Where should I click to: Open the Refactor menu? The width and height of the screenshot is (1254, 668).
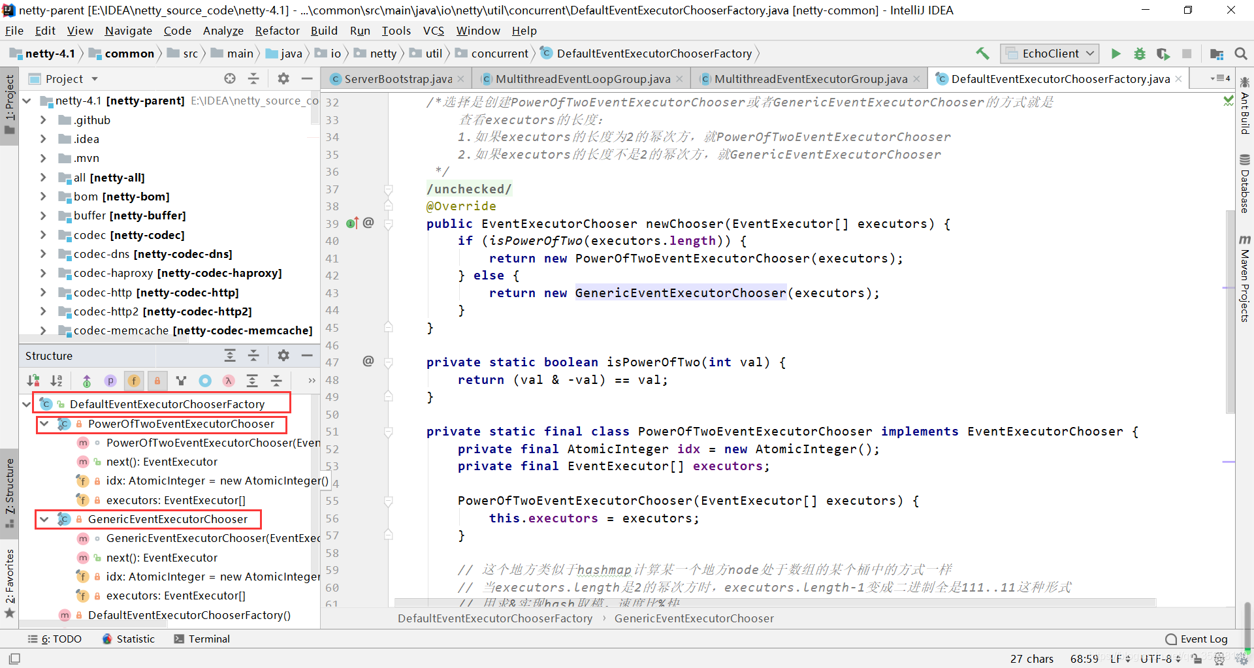(277, 31)
